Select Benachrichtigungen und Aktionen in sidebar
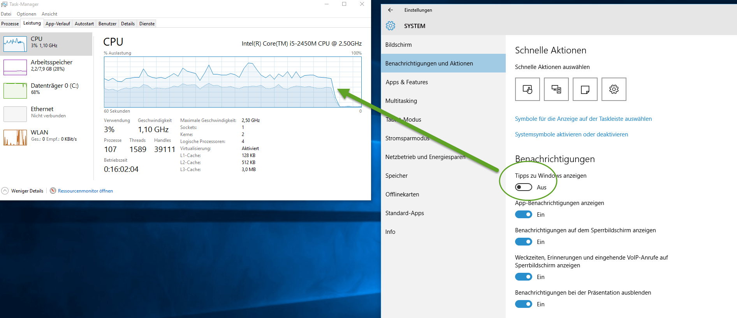 (443, 64)
